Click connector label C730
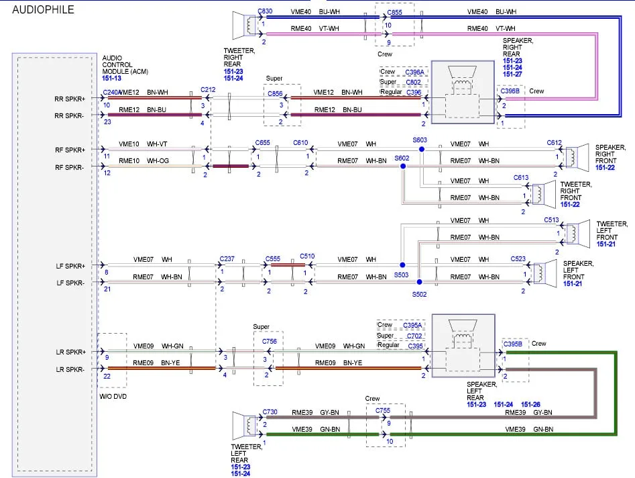The height and width of the screenshot is (478, 635). (270, 412)
